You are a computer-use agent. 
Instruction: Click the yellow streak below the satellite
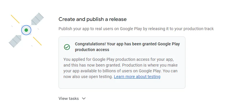point(37,41)
